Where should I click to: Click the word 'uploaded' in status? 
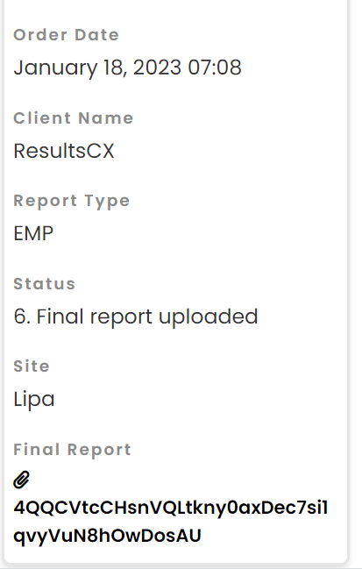pyautogui.click(x=209, y=317)
